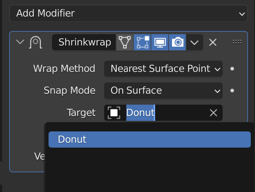255x192 pixels.
Task: Select Donut from the suggestion list
Action: point(149,140)
